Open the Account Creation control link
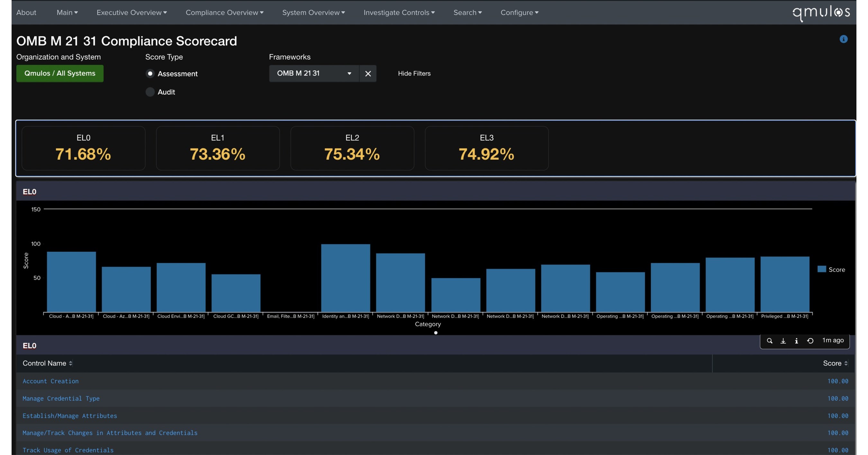This screenshot has height=455, width=868. coord(50,381)
